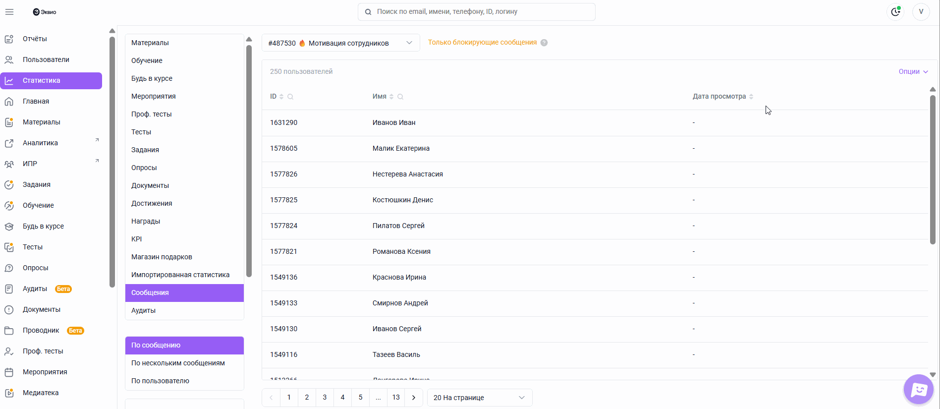Focus the search by email, name field

[477, 12]
